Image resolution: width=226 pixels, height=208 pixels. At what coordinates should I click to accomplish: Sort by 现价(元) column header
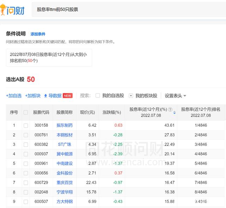click(x=87, y=112)
